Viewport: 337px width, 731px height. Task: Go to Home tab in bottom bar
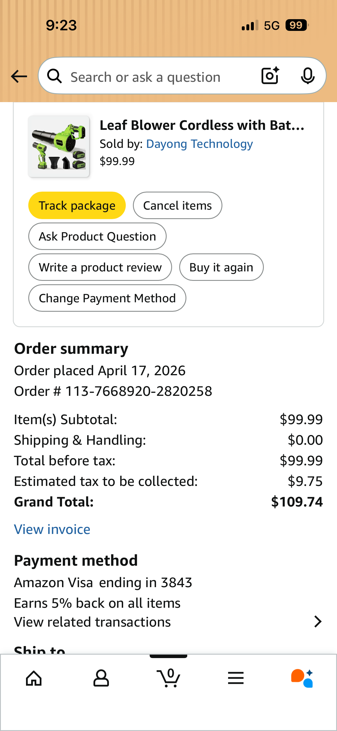34,678
